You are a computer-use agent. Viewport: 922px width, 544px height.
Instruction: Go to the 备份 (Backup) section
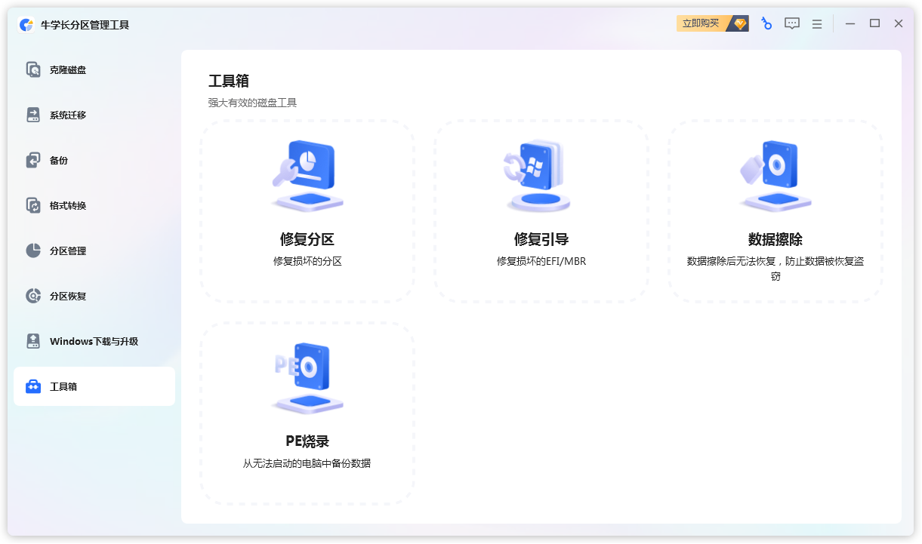pyautogui.click(x=59, y=161)
